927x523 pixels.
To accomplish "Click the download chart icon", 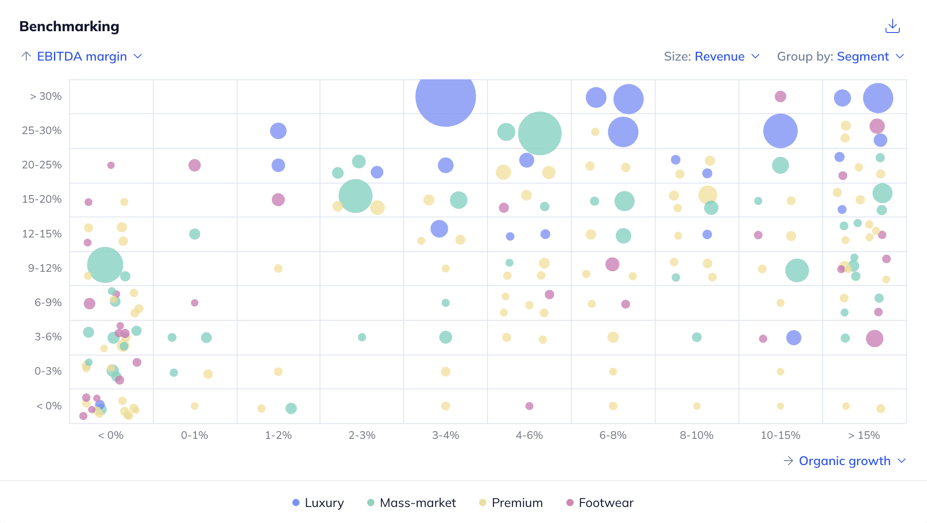I will (x=892, y=26).
